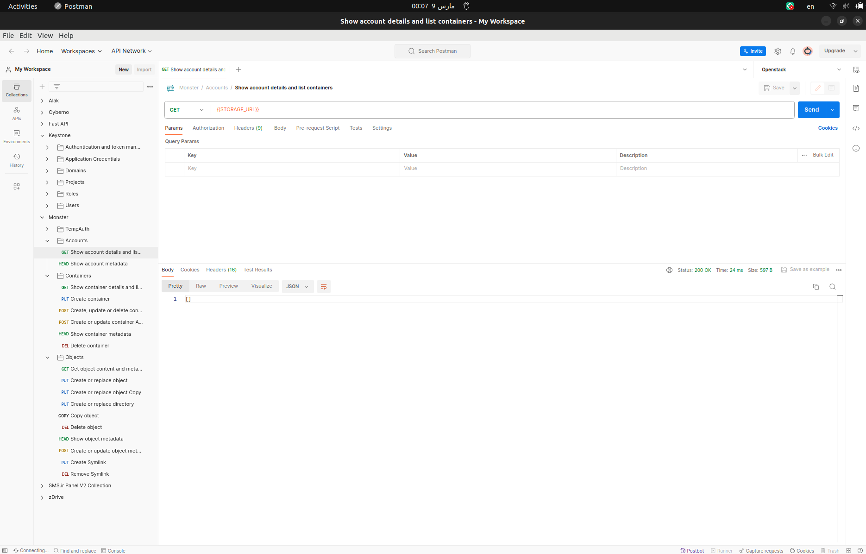Collapse the Keystone collection
This screenshot has height=554, width=866.
point(42,136)
